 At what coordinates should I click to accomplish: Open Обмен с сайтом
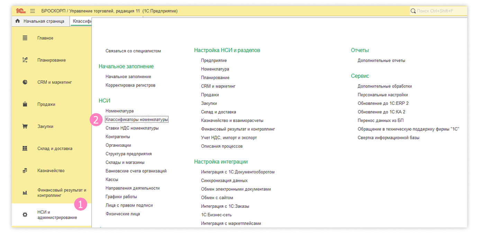click(x=217, y=198)
